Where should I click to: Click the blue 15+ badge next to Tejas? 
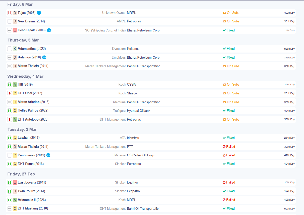(39, 13)
